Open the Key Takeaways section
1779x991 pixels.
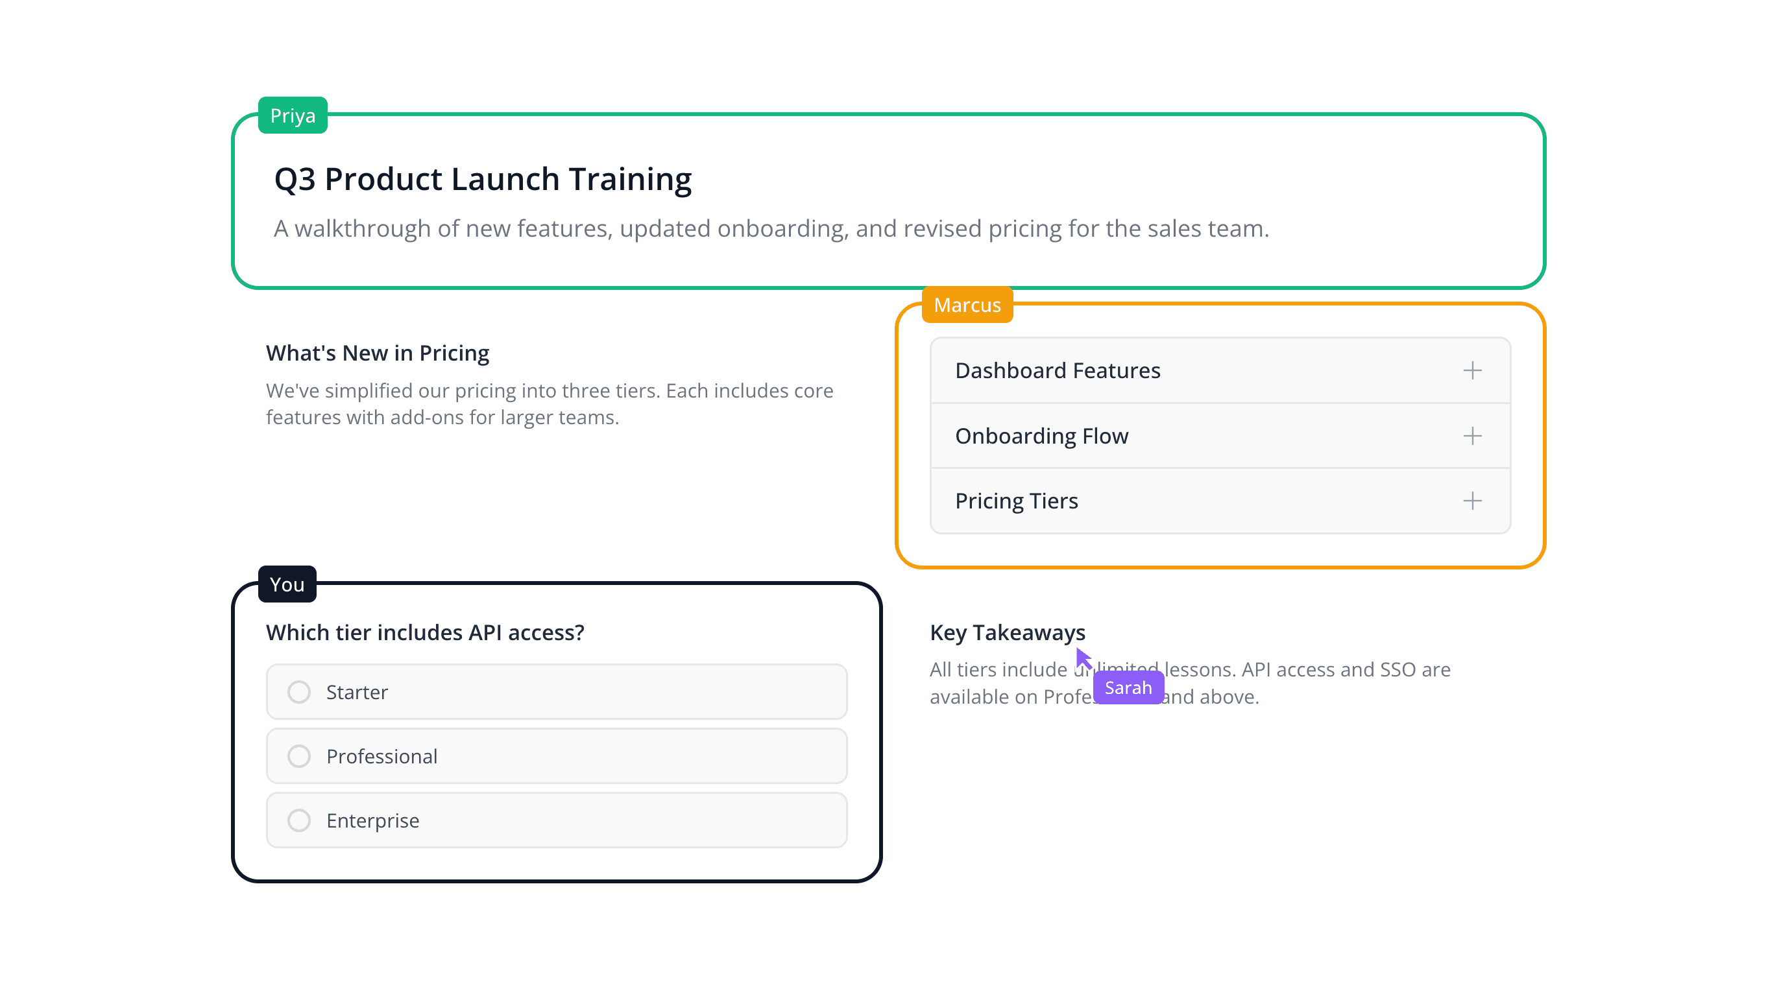point(1008,632)
